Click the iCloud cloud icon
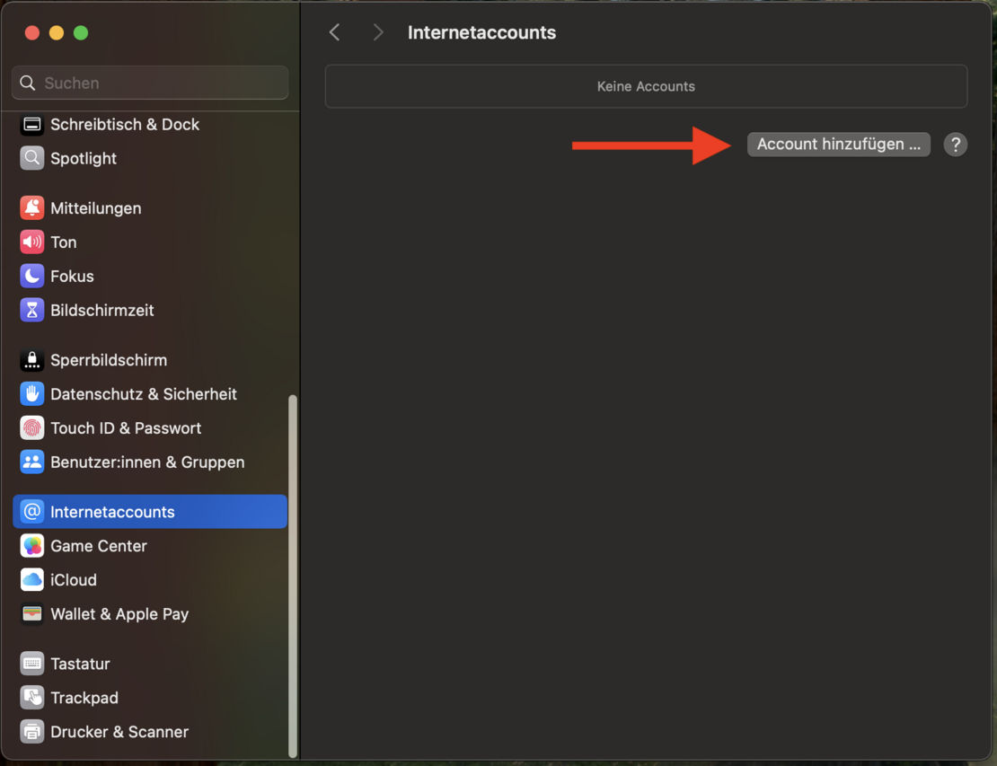The width and height of the screenshot is (997, 766). pos(31,580)
